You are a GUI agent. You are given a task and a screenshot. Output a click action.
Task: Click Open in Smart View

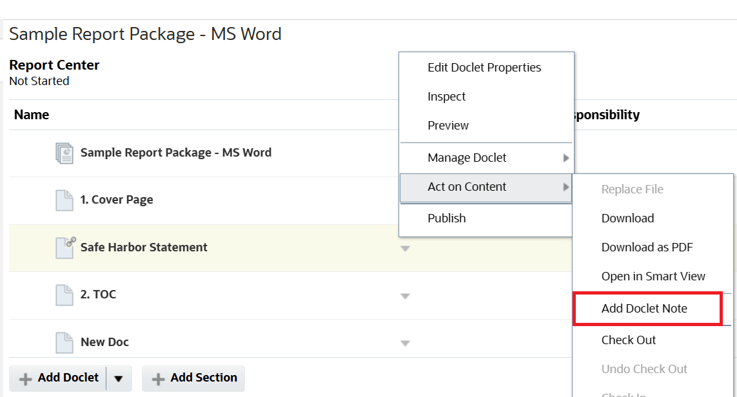(653, 276)
